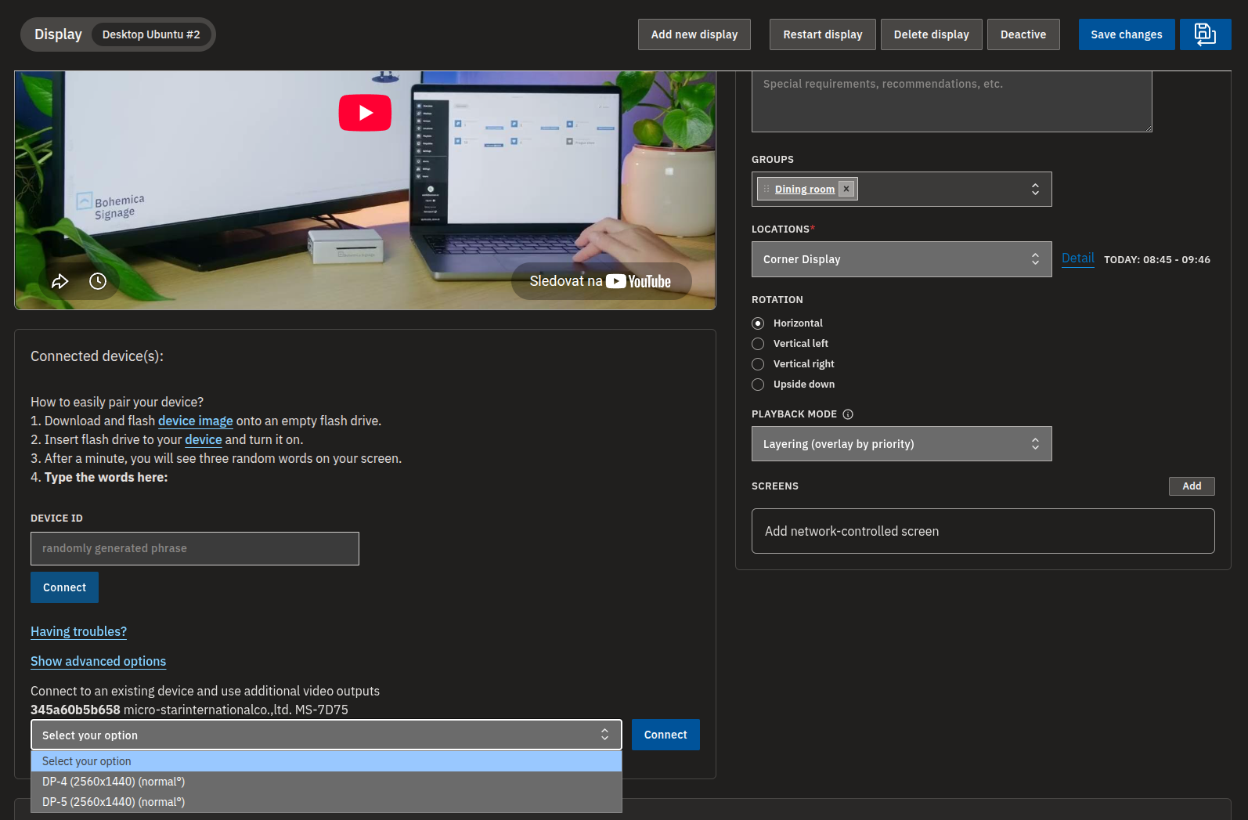The height and width of the screenshot is (820, 1248).
Task: Click the Select your option combo box
Action: pos(326,735)
